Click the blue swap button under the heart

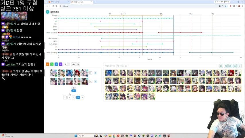click(x=74, y=91)
